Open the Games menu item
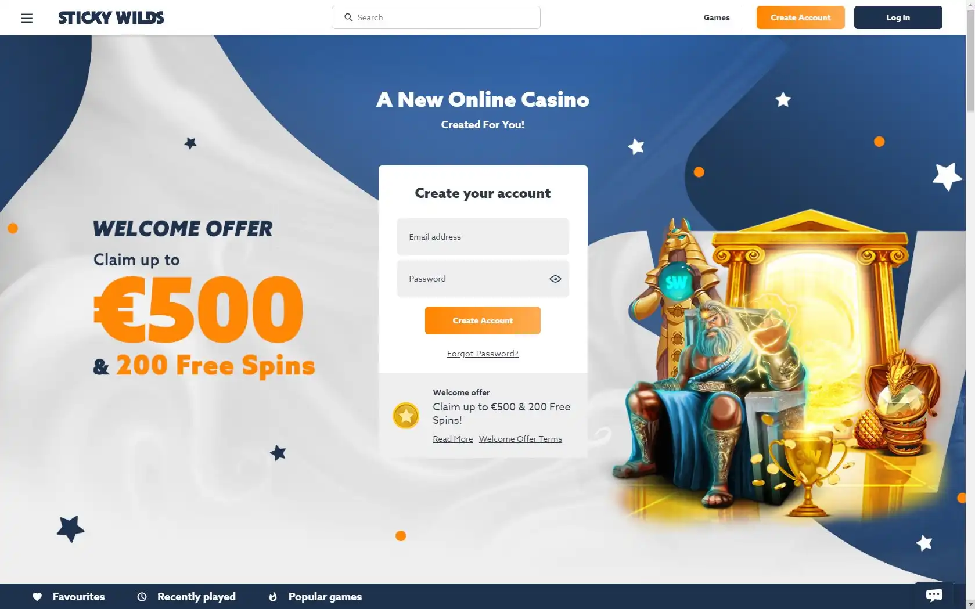This screenshot has width=975, height=609. [x=717, y=17]
